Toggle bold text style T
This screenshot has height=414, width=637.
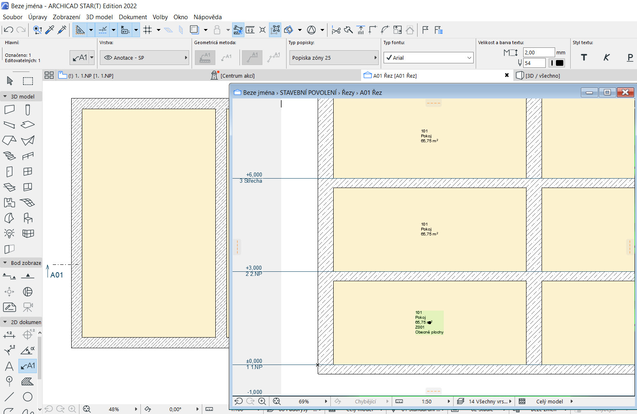tap(584, 58)
